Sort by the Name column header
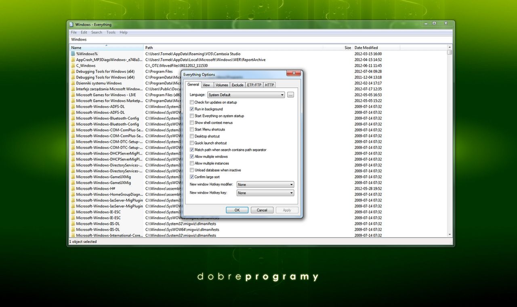 click(107, 48)
